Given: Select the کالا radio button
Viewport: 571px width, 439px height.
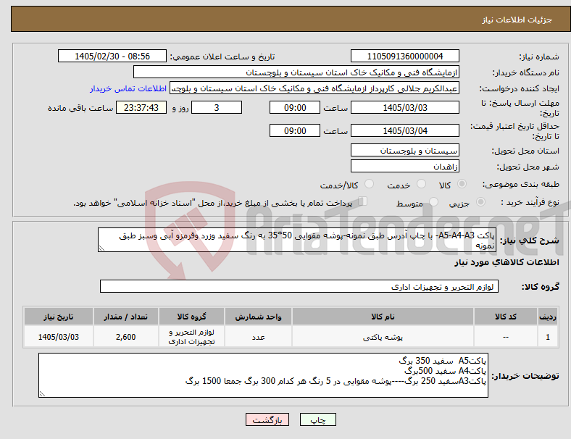Looking at the screenshot, I should click(462, 184).
